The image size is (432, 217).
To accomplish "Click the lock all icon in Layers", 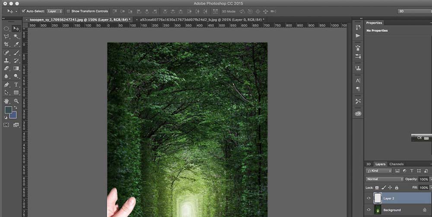I will pos(397,188).
